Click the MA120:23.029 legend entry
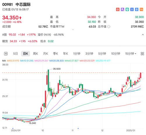The height and width of the screenshot is (135, 146). [x=87, y=61]
